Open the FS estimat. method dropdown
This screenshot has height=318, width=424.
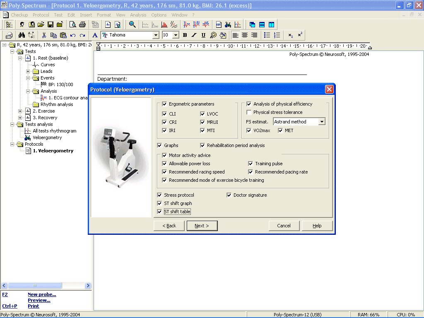[x=322, y=122]
